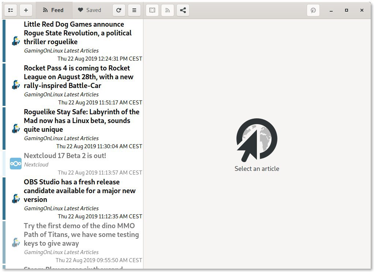Click GamingOnLinux icon beside Path of Titans article

tap(16, 242)
